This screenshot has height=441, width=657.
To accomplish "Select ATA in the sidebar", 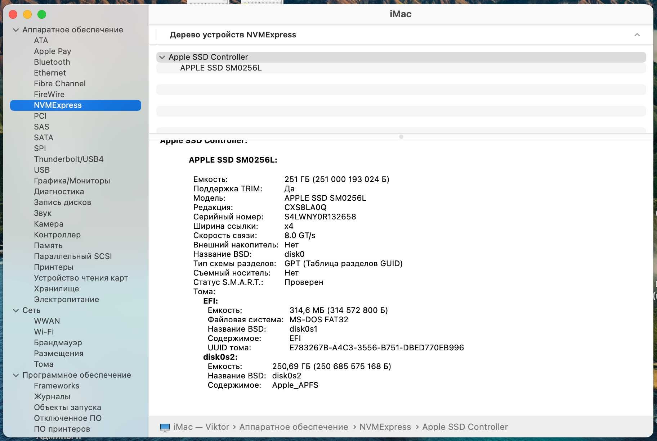I will pyautogui.click(x=41, y=41).
